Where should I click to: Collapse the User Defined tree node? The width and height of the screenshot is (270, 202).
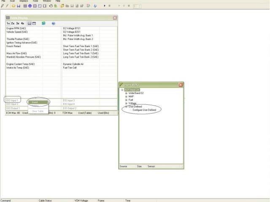[x=126, y=106]
